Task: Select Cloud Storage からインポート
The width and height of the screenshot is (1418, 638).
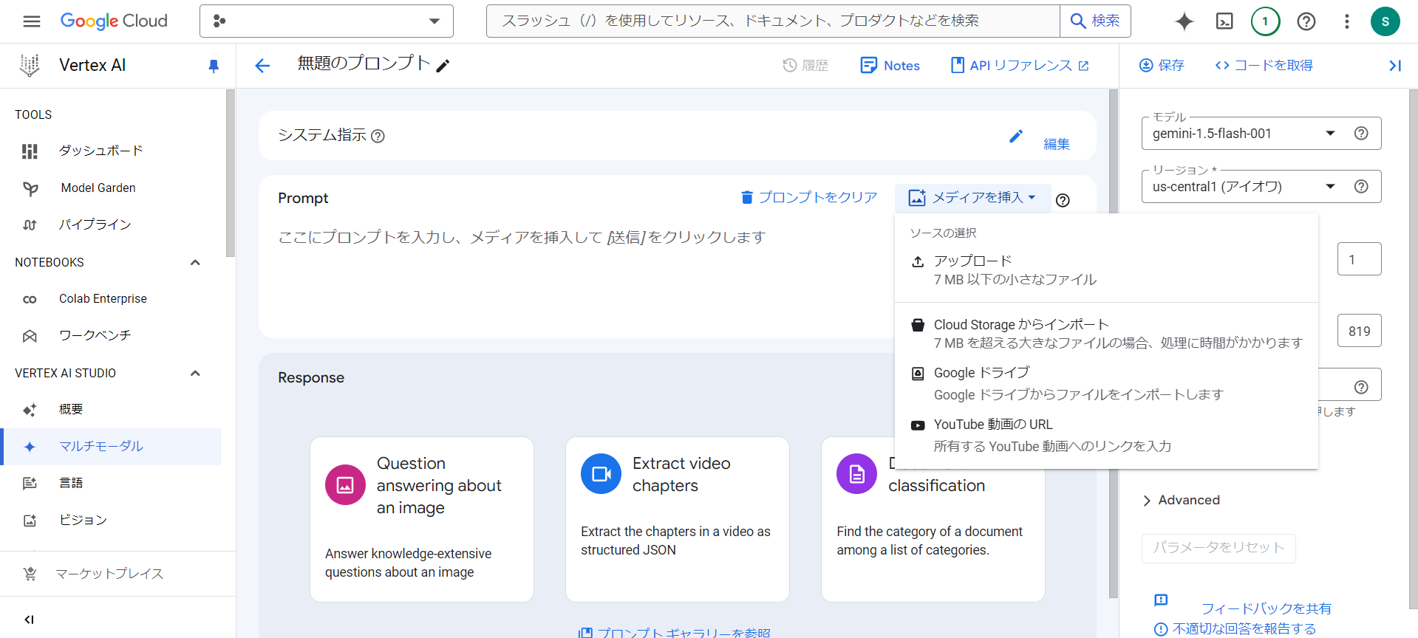Action: coord(1106,334)
